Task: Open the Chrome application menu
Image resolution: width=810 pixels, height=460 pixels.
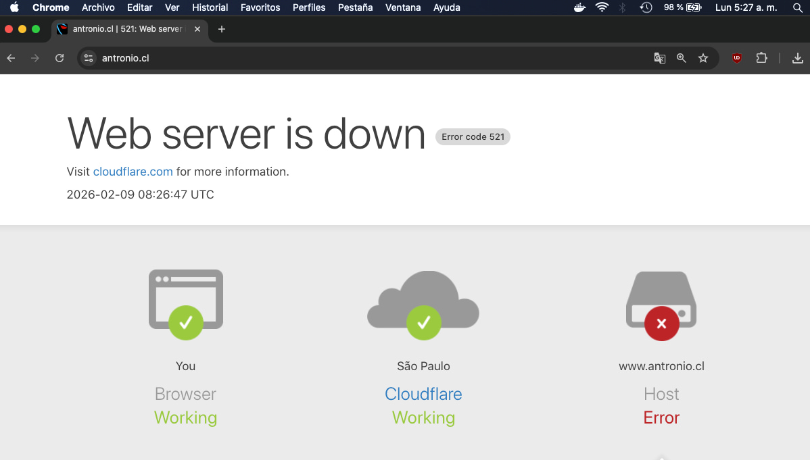Action: [51, 7]
